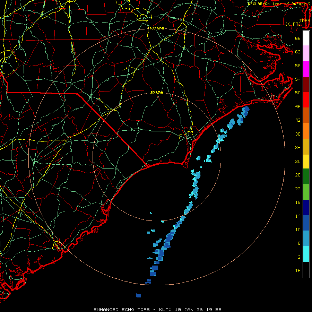Click the cyan legend segment
Screen dimensions: 312x312
[x=306, y=254]
